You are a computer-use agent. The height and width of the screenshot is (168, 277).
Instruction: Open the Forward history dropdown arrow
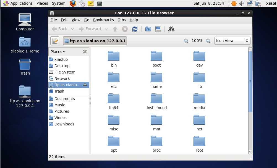tap(106, 29)
